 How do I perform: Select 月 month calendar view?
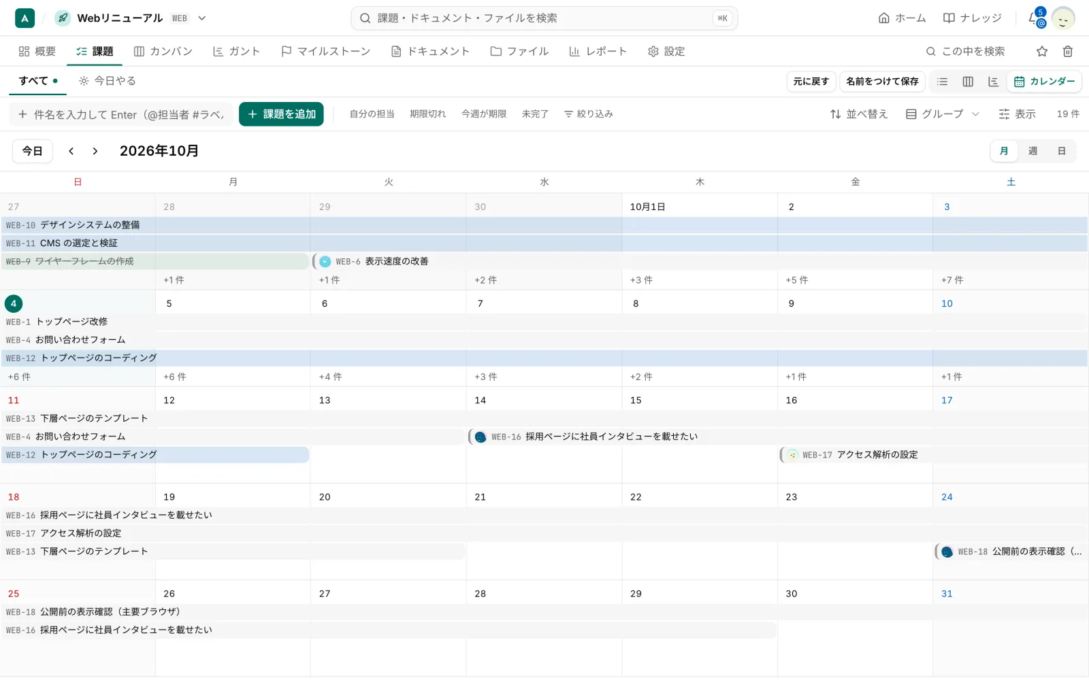coord(1004,151)
